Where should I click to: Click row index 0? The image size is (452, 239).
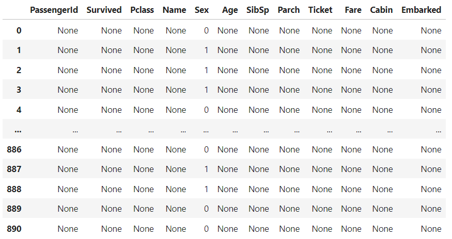[x=19, y=30]
